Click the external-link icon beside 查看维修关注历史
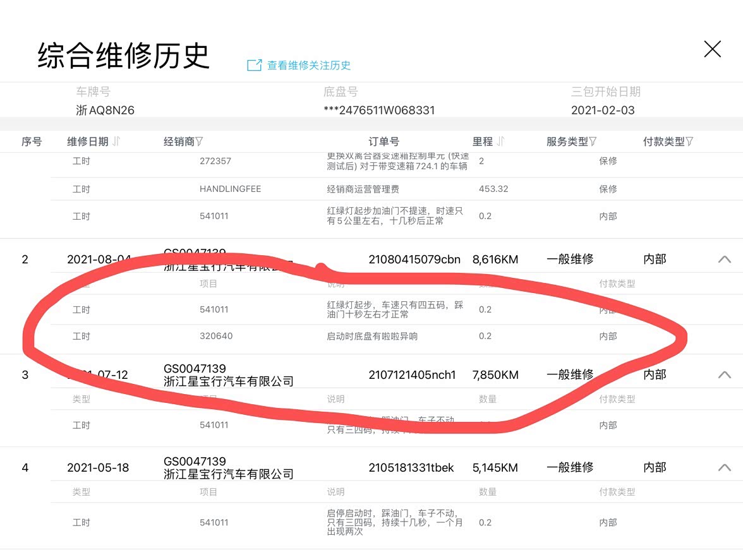The image size is (743, 557). 254,65
